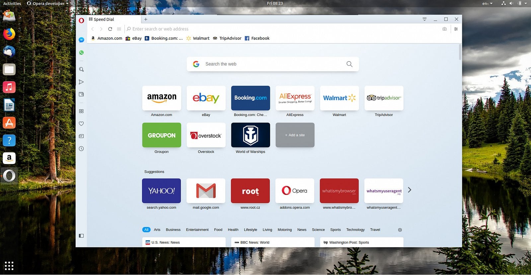Click the Add a site tile

coord(295,135)
